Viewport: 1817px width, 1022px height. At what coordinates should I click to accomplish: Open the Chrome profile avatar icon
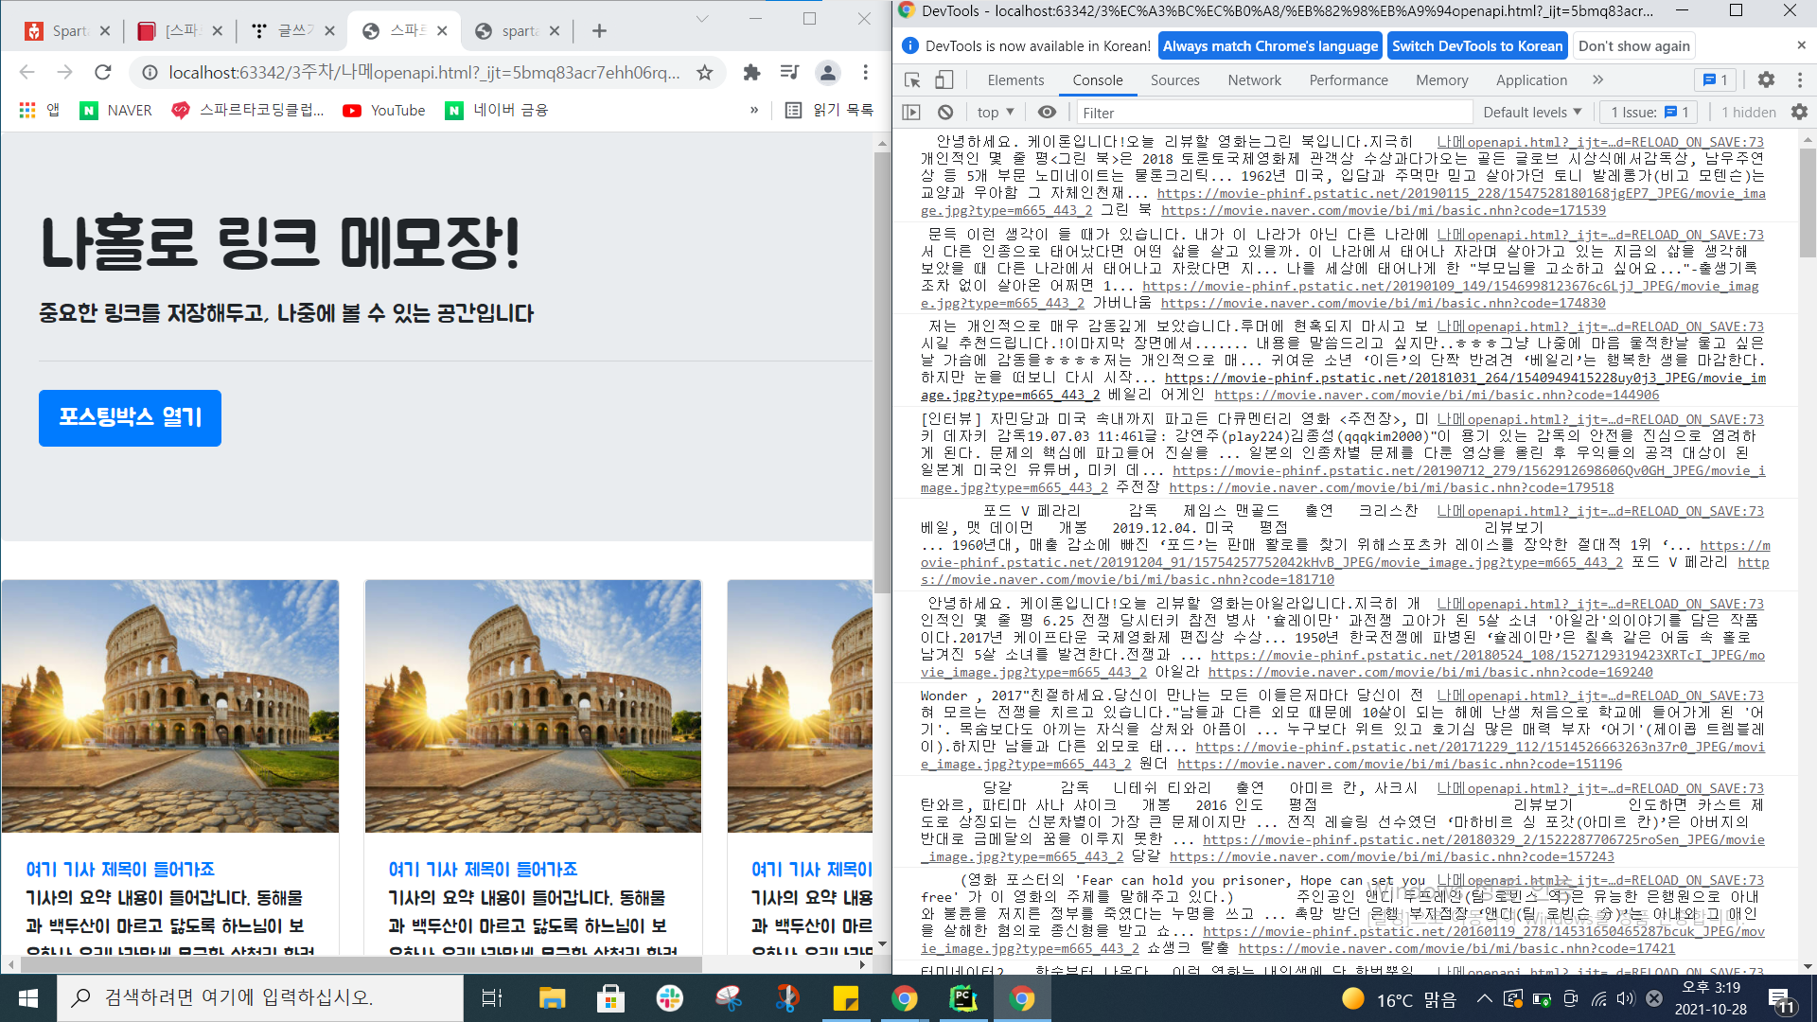(828, 72)
